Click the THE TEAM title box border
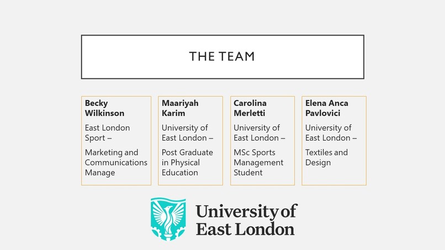Screen dimensions: 445x250 (x=223, y=35)
